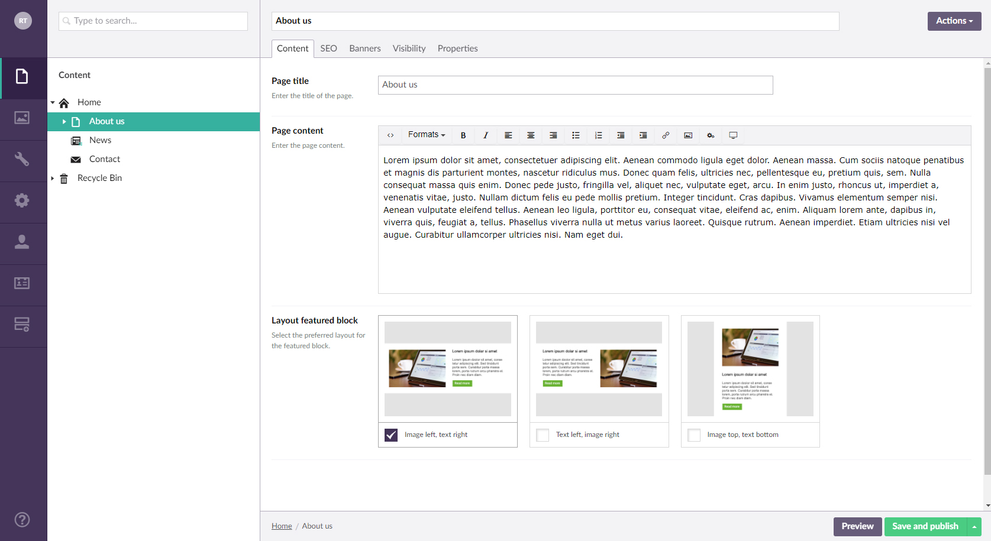The image size is (991, 541).
Task: Open the help question mark icon
Action: click(x=22, y=520)
